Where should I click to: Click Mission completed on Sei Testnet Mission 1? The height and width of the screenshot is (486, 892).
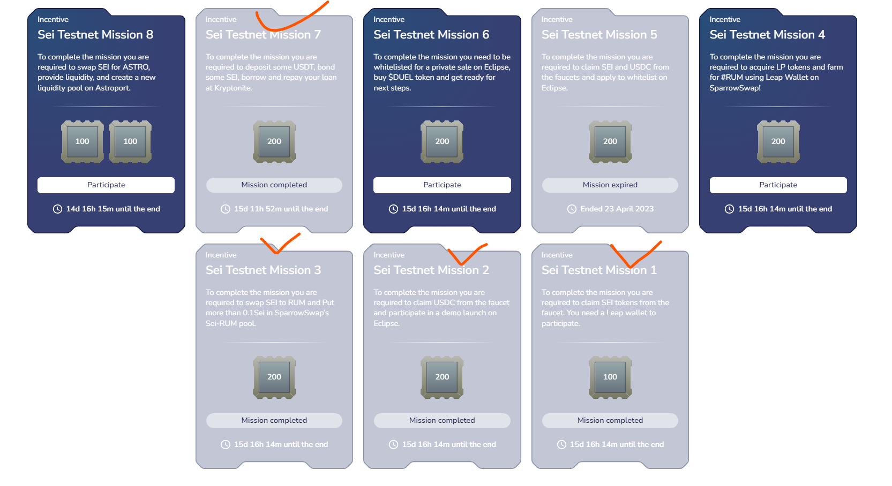pyautogui.click(x=610, y=421)
